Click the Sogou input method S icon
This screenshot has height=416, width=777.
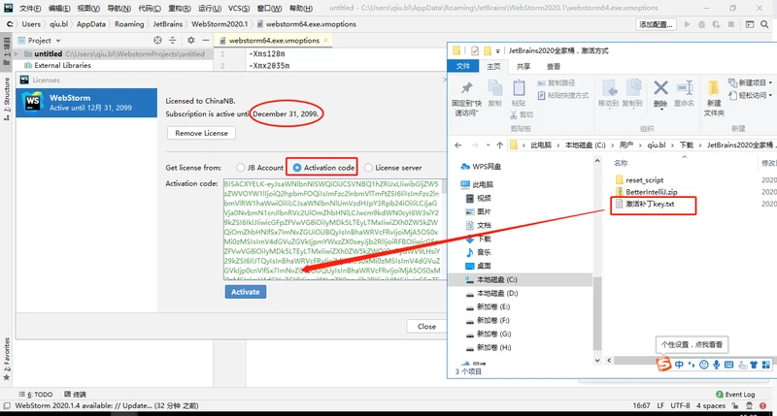point(663,364)
